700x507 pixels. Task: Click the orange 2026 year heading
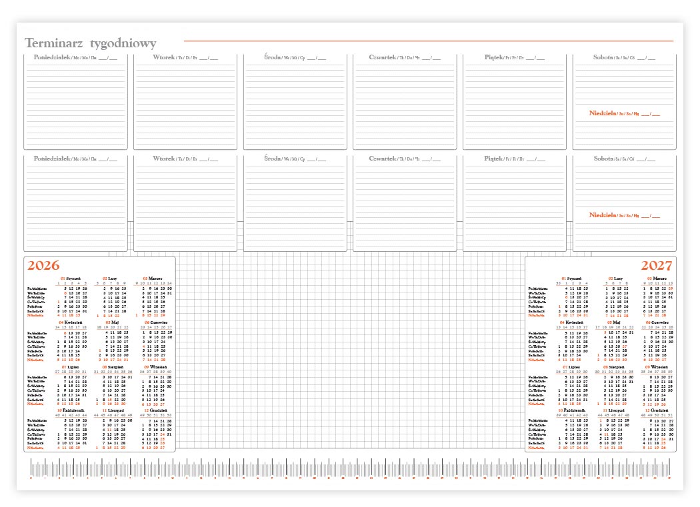(43, 265)
